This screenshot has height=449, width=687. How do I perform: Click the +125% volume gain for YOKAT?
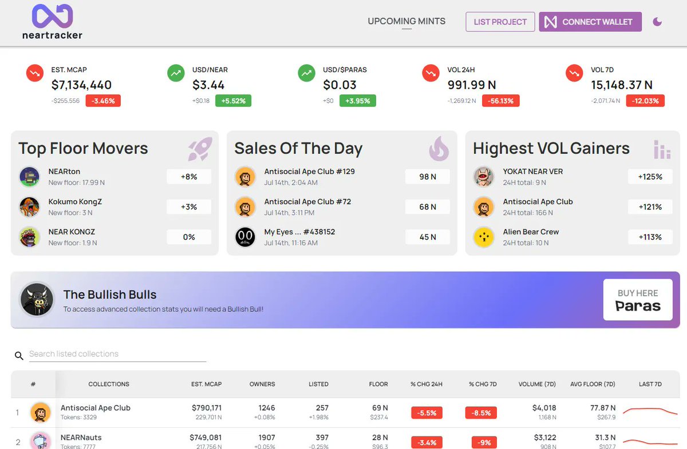pos(650,177)
